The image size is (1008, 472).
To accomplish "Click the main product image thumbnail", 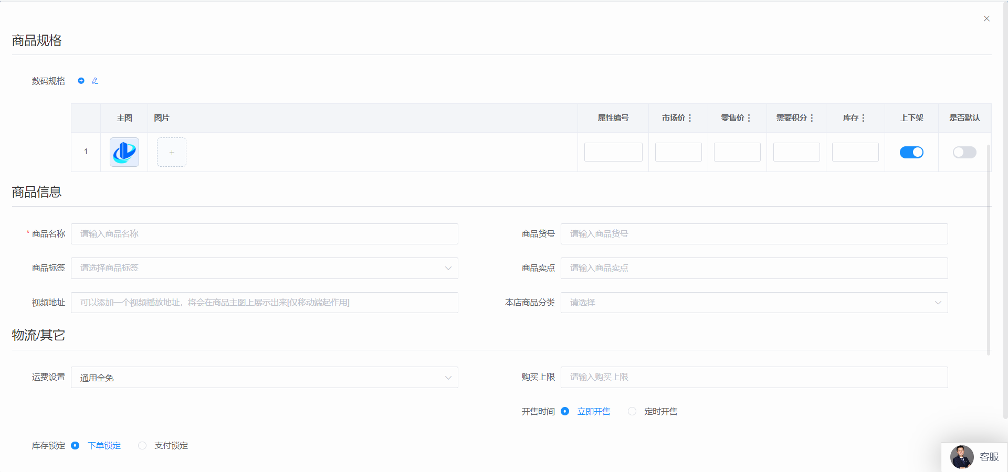I will pos(124,152).
